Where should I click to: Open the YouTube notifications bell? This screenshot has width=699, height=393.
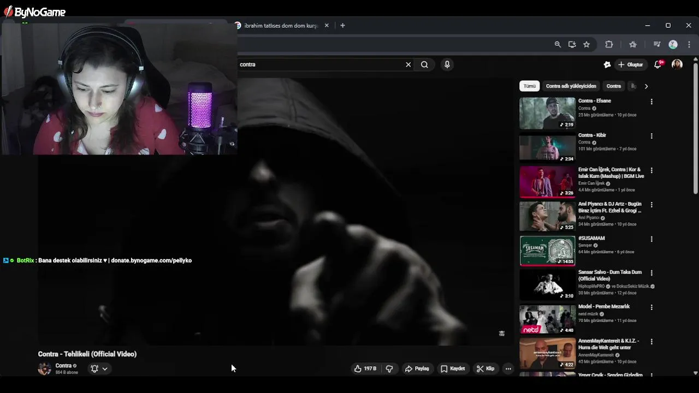pos(658,64)
